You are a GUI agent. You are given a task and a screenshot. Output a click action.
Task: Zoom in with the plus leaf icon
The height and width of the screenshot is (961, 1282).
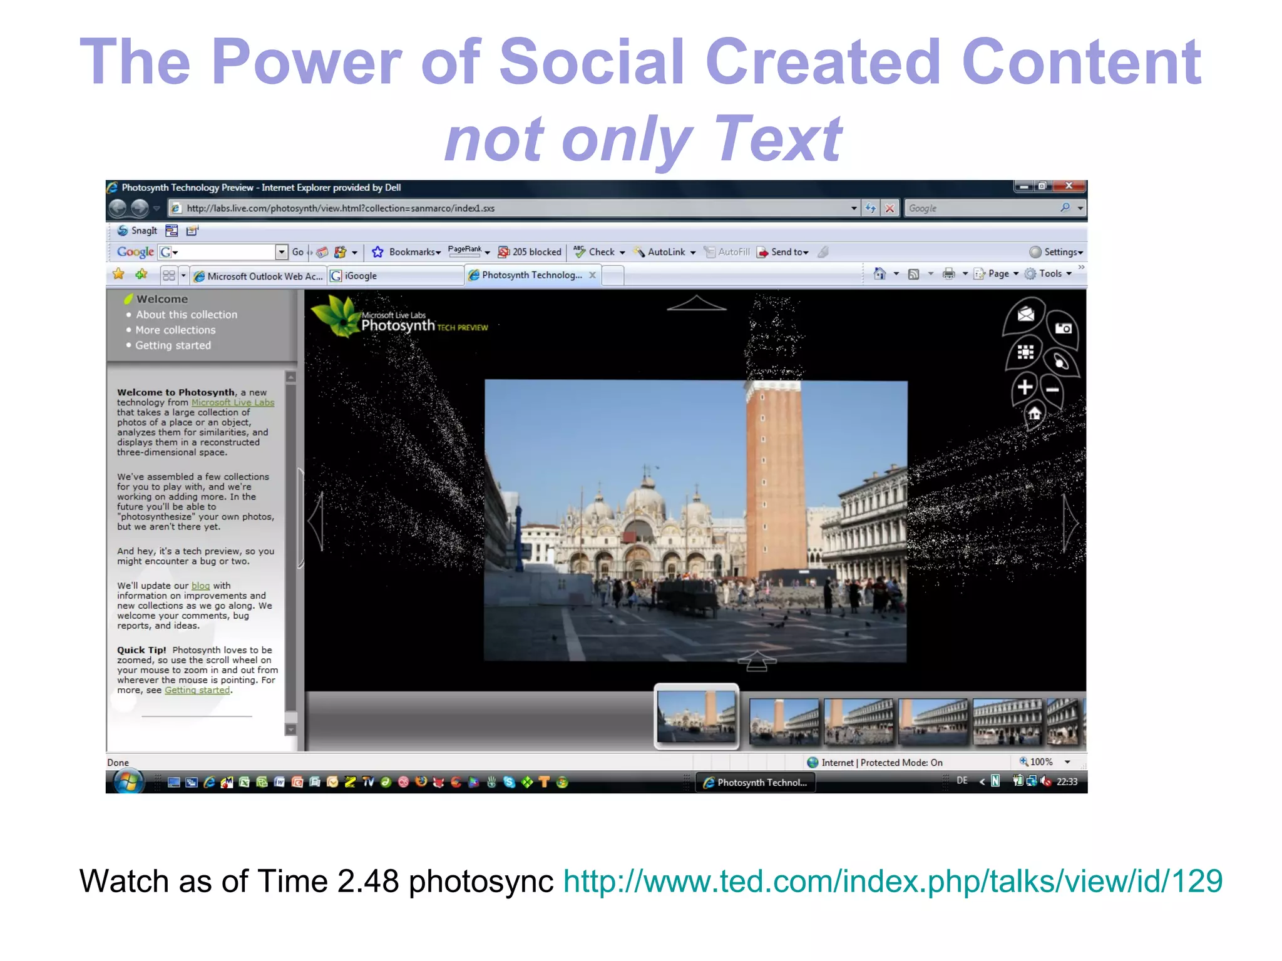pyautogui.click(x=1025, y=387)
